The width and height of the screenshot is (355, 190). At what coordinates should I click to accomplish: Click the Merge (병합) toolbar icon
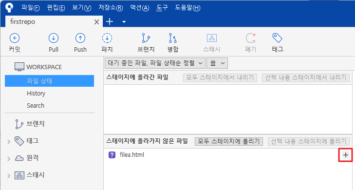pos(173,38)
